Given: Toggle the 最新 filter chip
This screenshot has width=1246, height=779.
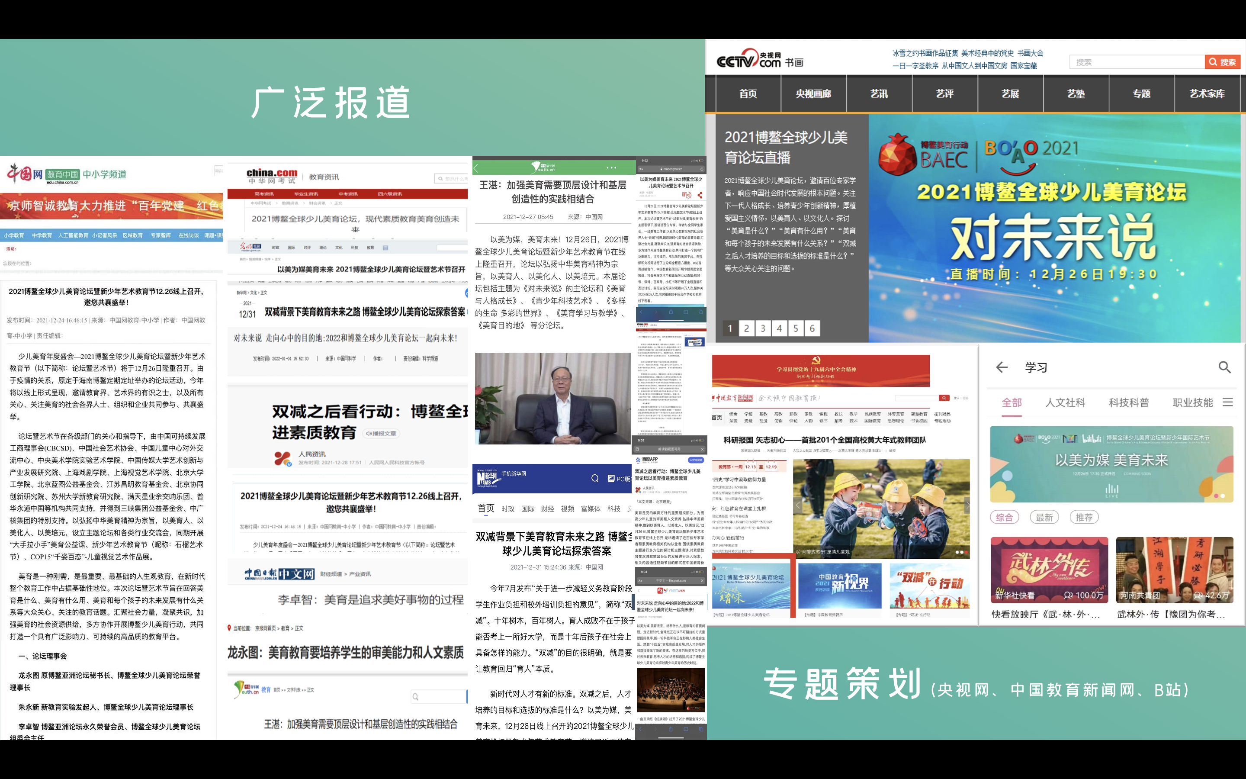Looking at the screenshot, I should pos(1044,517).
